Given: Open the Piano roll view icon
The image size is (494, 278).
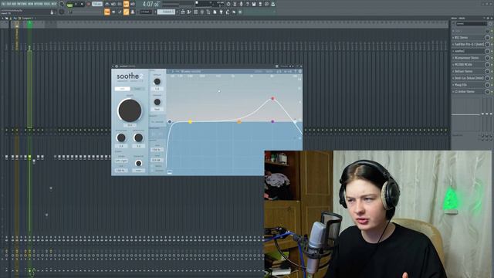Looking at the screenshot, I should [189, 12].
